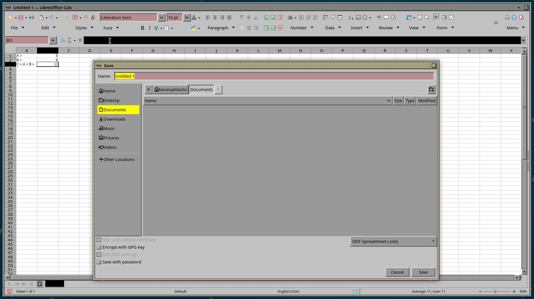The image size is (534, 299).
Task: Click the file Name input field
Action: (274, 76)
